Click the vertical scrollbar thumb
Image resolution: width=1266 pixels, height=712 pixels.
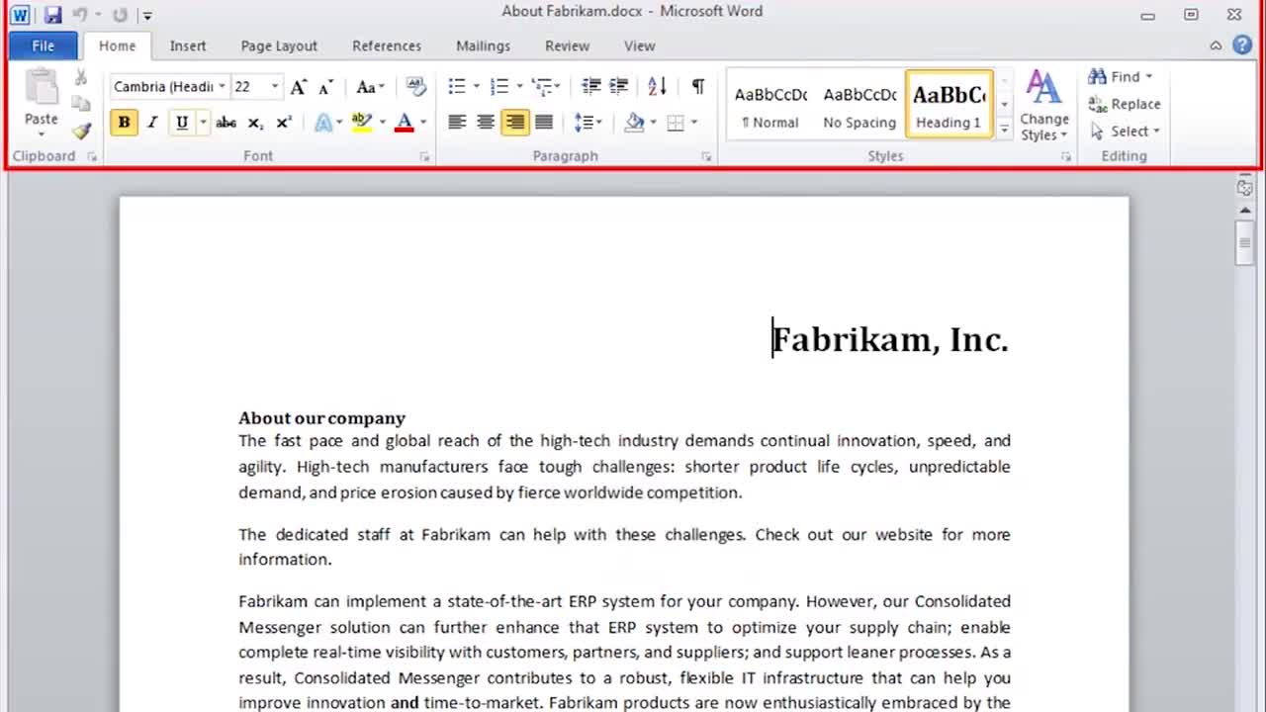coord(1244,243)
